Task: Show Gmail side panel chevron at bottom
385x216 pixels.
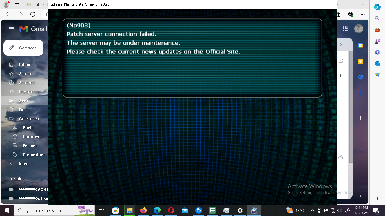Action: coord(360,195)
